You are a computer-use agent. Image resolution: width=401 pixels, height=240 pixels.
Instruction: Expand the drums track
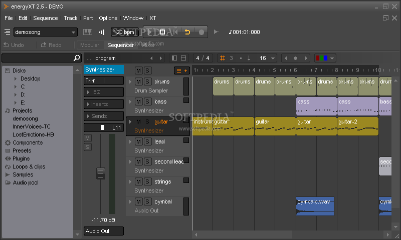pyautogui.click(x=130, y=81)
